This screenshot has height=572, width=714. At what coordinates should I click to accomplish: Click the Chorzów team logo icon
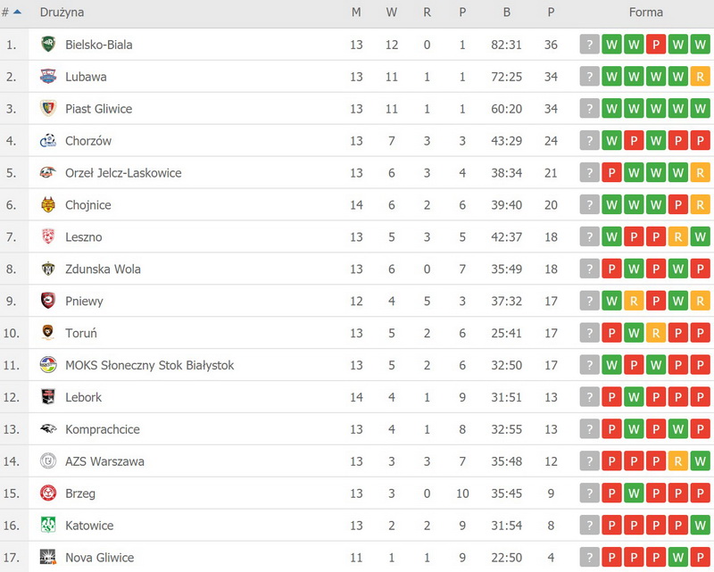[48, 141]
